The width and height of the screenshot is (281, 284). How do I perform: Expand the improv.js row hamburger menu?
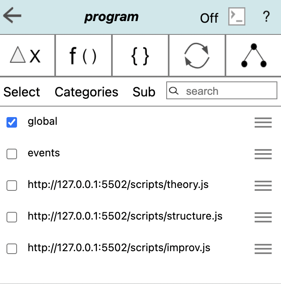point(263,249)
